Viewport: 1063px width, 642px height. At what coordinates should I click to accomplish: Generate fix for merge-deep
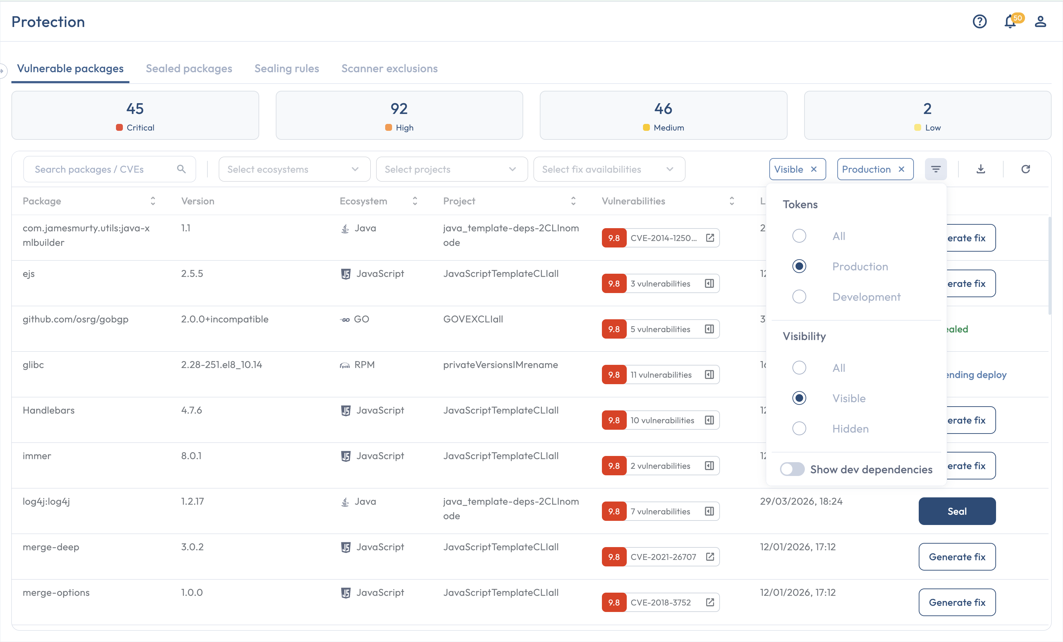click(957, 556)
